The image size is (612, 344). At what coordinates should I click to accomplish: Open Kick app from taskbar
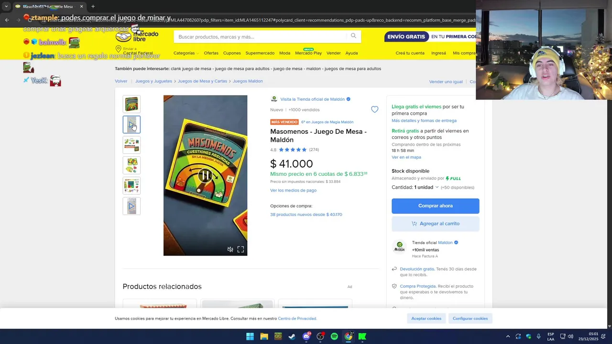click(x=362, y=336)
